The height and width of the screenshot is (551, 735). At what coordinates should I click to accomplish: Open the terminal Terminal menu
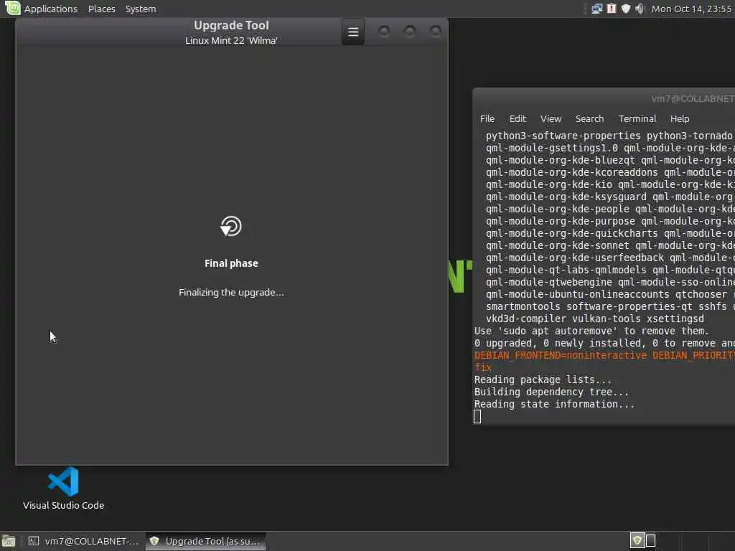(637, 118)
